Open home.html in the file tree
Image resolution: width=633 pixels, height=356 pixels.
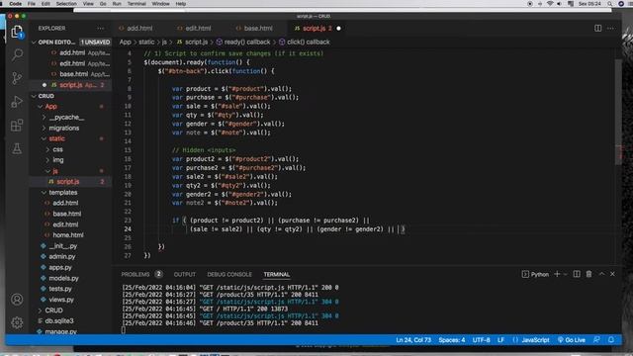[68, 235]
